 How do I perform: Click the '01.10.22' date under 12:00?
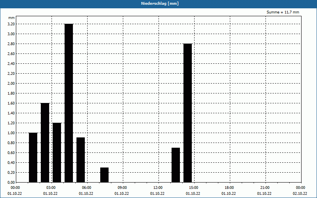tap(157, 194)
